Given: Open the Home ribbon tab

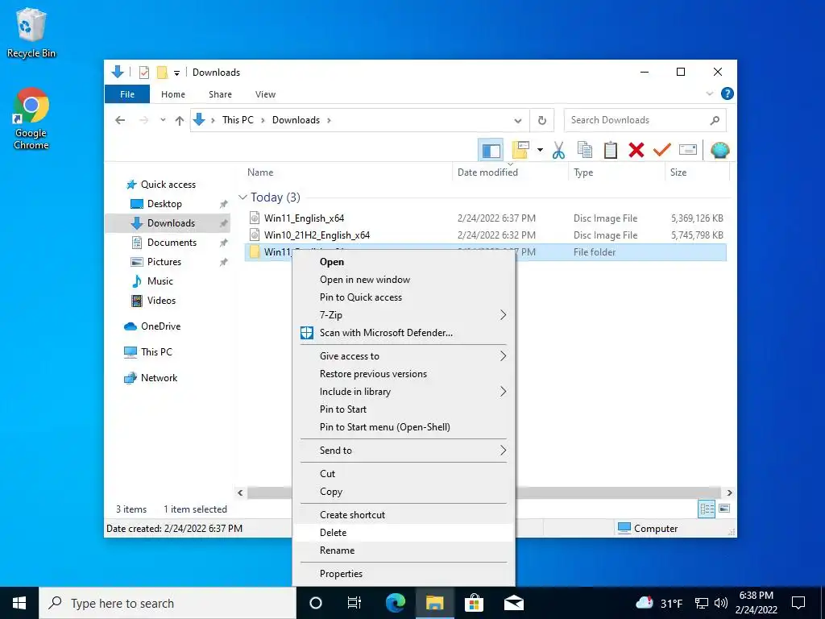Looking at the screenshot, I should point(173,94).
